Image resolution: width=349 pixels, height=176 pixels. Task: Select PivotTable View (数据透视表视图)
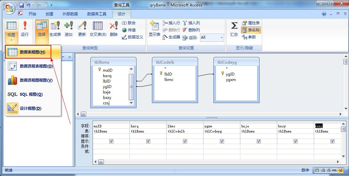click(x=33, y=66)
